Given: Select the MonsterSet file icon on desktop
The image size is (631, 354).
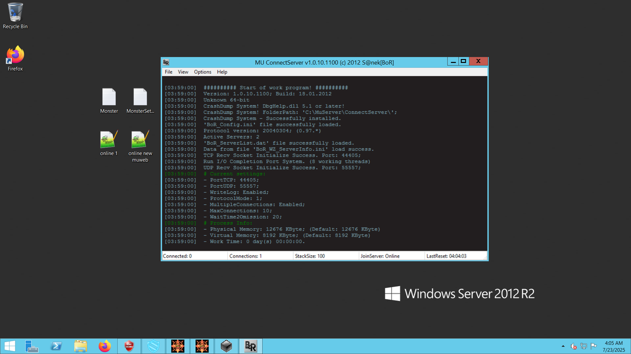Looking at the screenshot, I should (140, 101).
